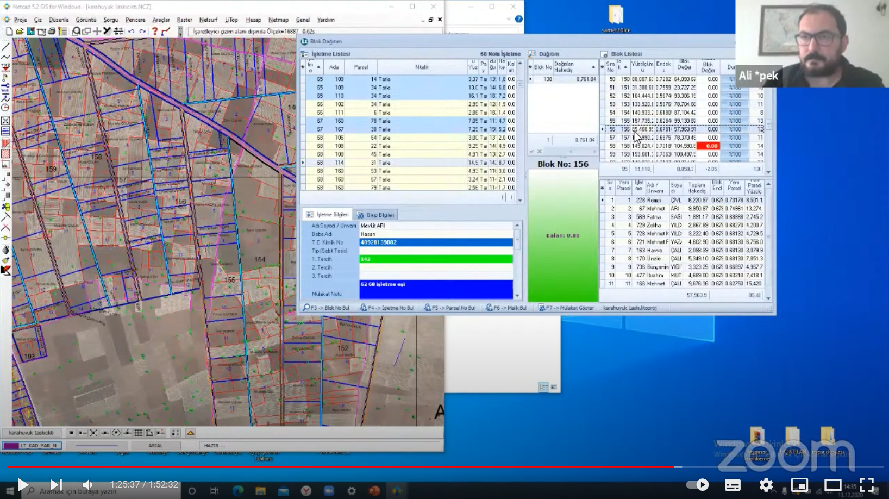Seek on the red video progress bar

tap(340, 467)
